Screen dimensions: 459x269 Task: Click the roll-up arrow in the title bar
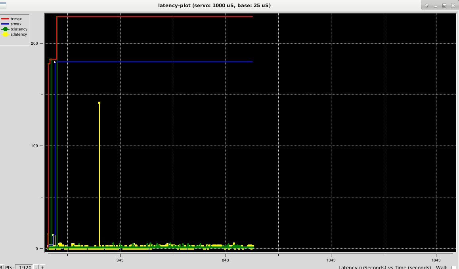(427, 6)
